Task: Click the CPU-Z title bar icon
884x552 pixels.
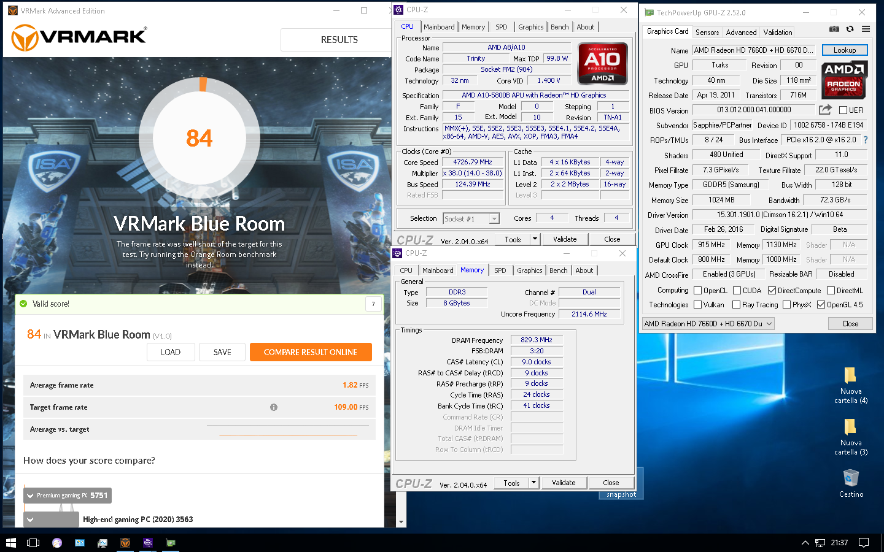Action: click(x=398, y=10)
